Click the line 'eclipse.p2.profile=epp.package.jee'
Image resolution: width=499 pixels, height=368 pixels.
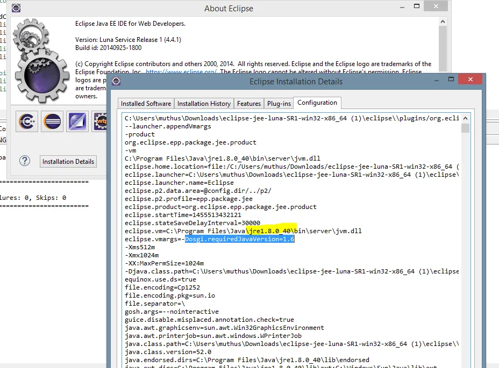pyautogui.click(x=188, y=199)
